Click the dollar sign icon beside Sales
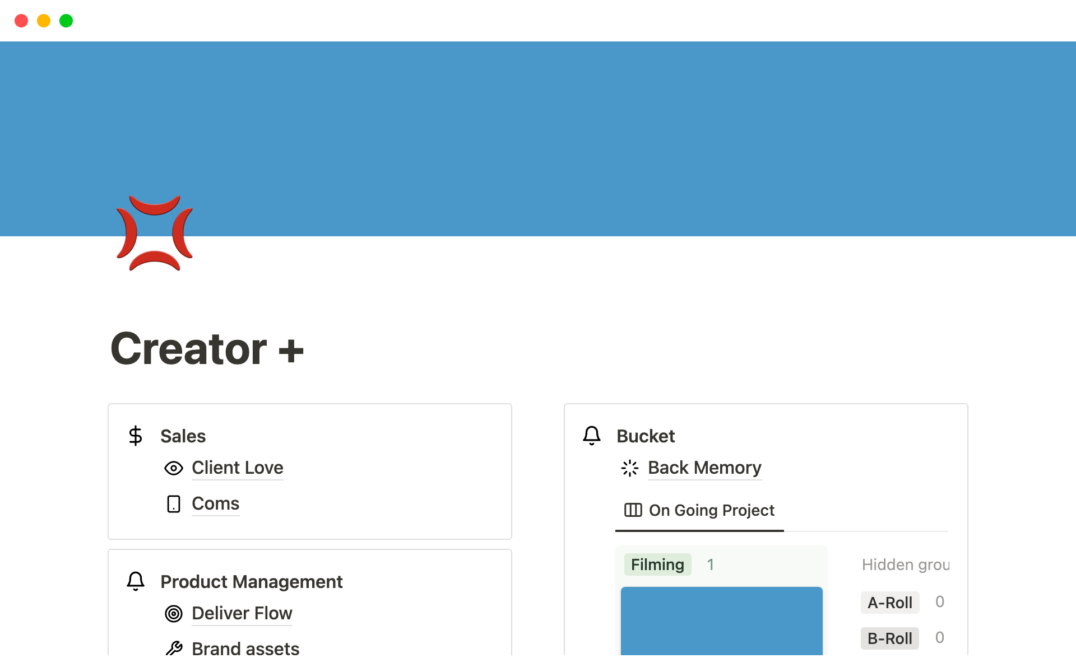 [135, 436]
